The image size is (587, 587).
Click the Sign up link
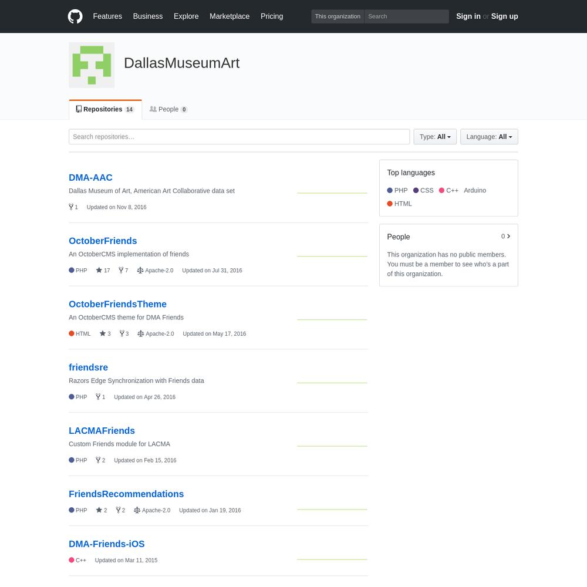tap(505, 16)
